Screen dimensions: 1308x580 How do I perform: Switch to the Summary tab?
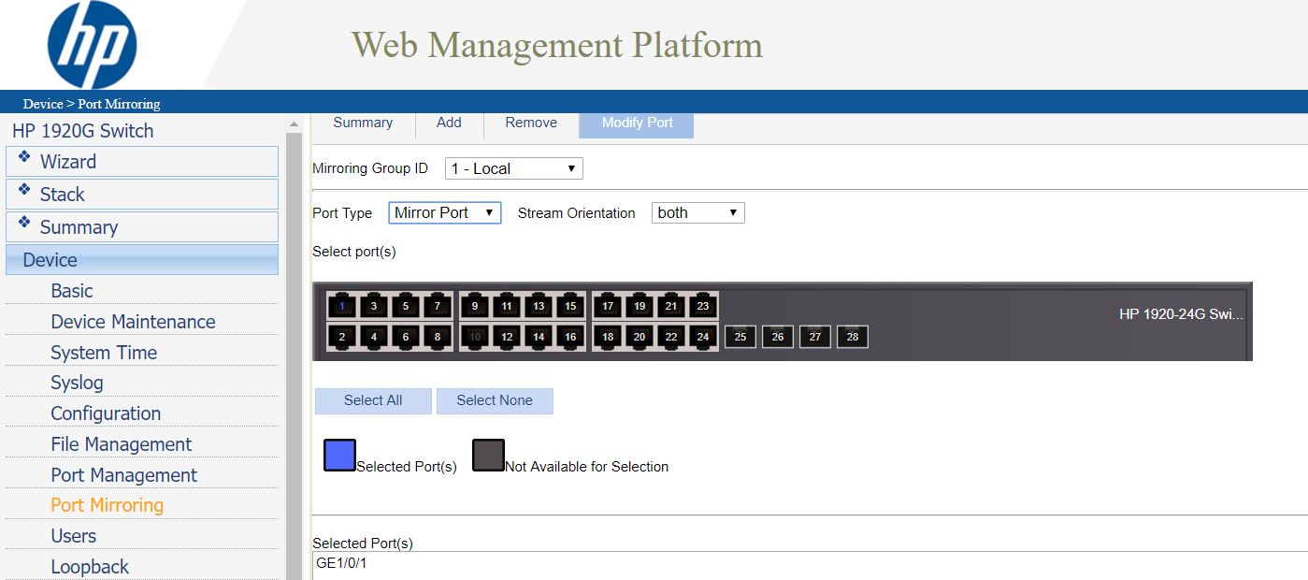point(363,123)
